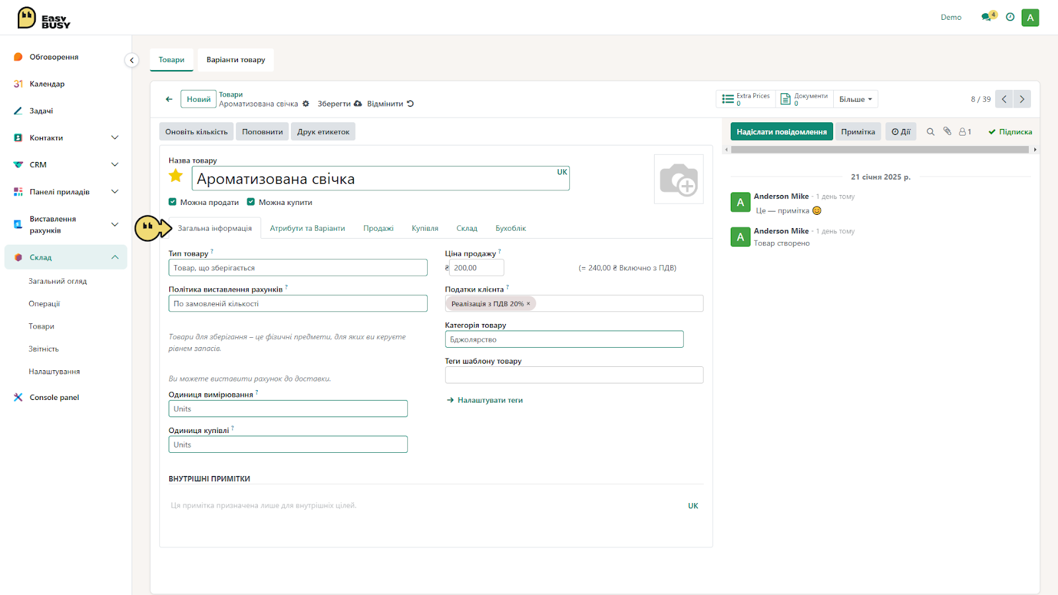
Task: Open the Політика виставлення рахунків dropdown
Action: click(x=298, y=303)
